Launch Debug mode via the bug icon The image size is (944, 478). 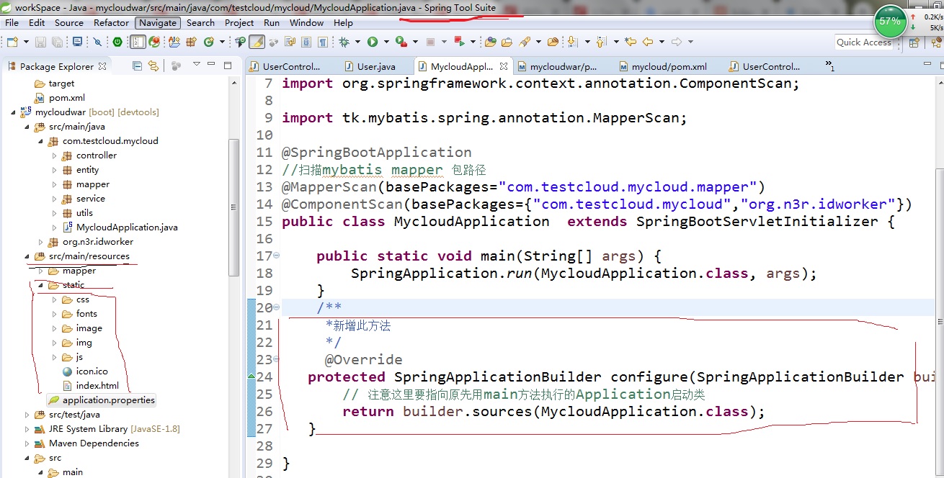(344, 42)
